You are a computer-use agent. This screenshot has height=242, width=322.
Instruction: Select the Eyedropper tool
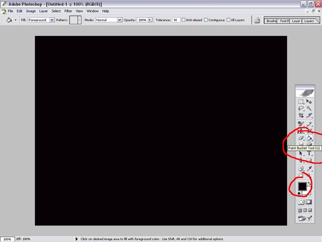pos(309,169)
